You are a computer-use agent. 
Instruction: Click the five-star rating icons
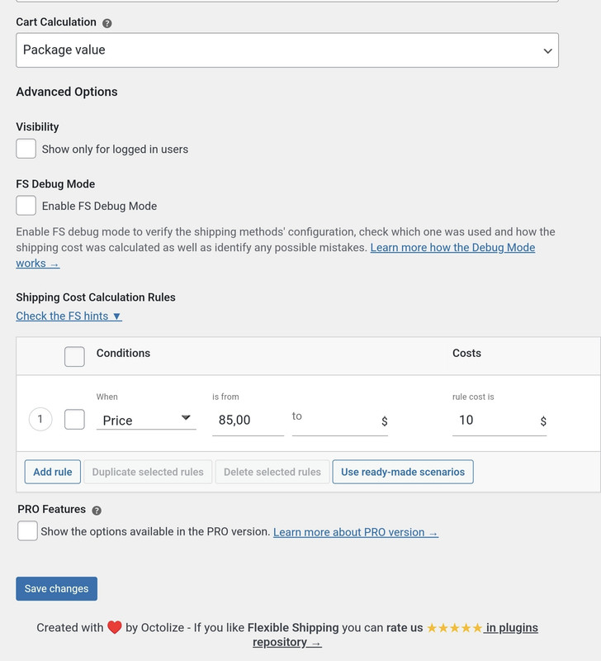(x=454, y=628)
